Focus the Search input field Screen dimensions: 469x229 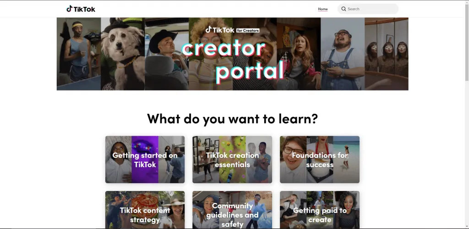(x=368, y=9)
